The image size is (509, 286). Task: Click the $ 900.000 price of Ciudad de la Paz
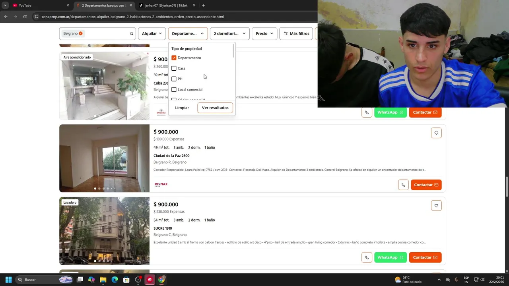tap(166, 132)
